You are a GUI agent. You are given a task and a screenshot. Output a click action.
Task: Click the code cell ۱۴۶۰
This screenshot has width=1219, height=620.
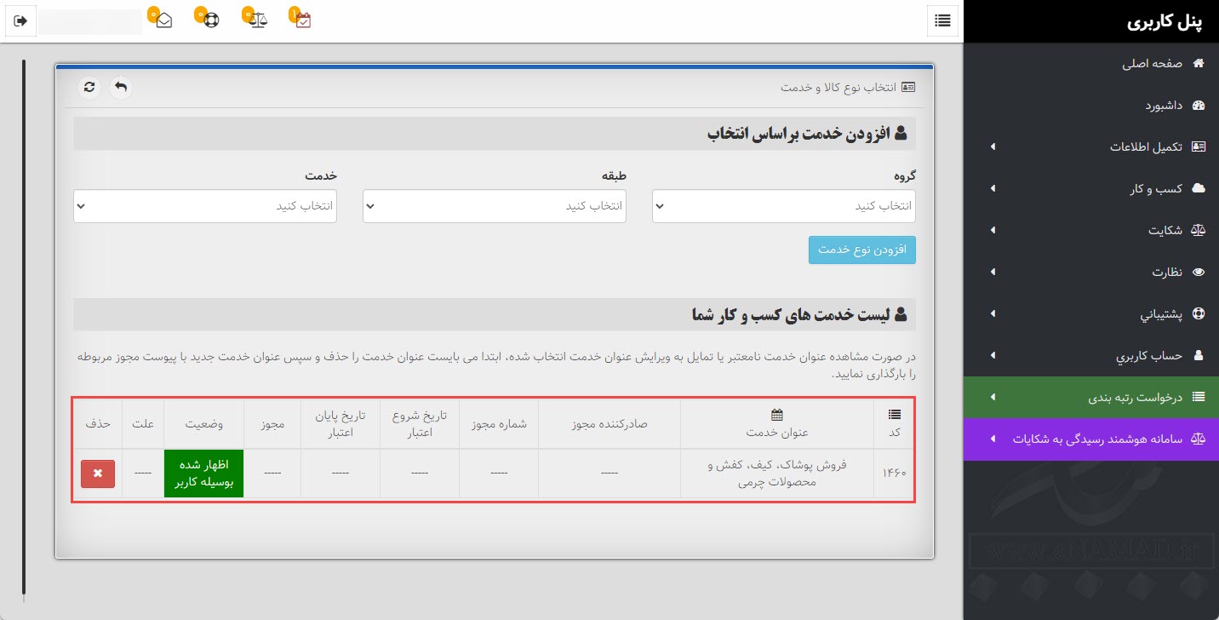coord(894,474)
